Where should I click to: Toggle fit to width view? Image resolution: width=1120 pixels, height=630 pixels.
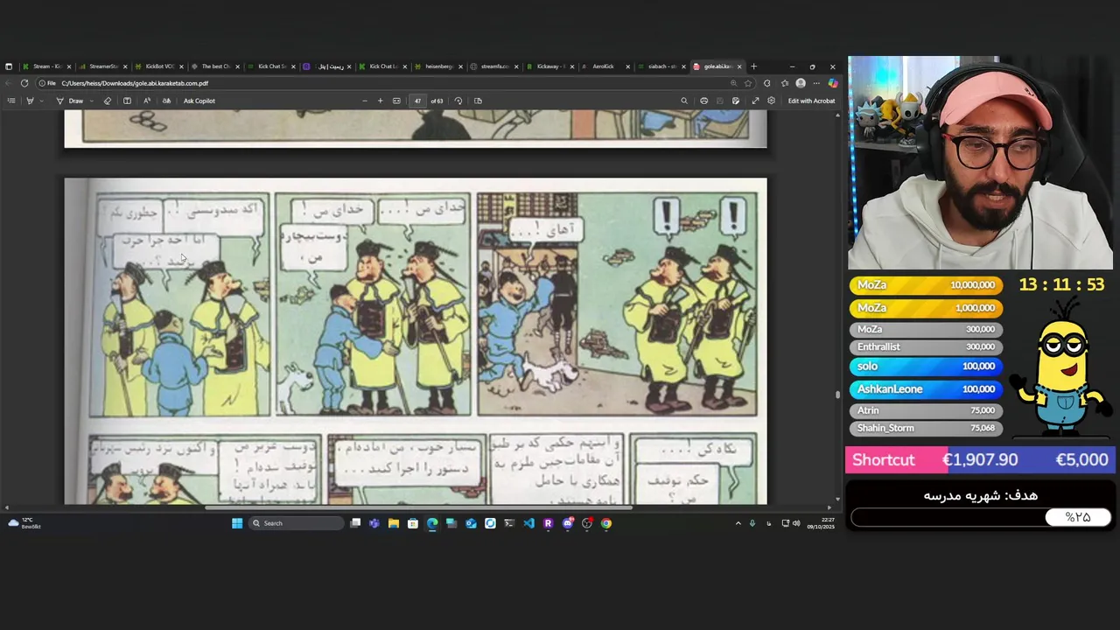(396, 101)
